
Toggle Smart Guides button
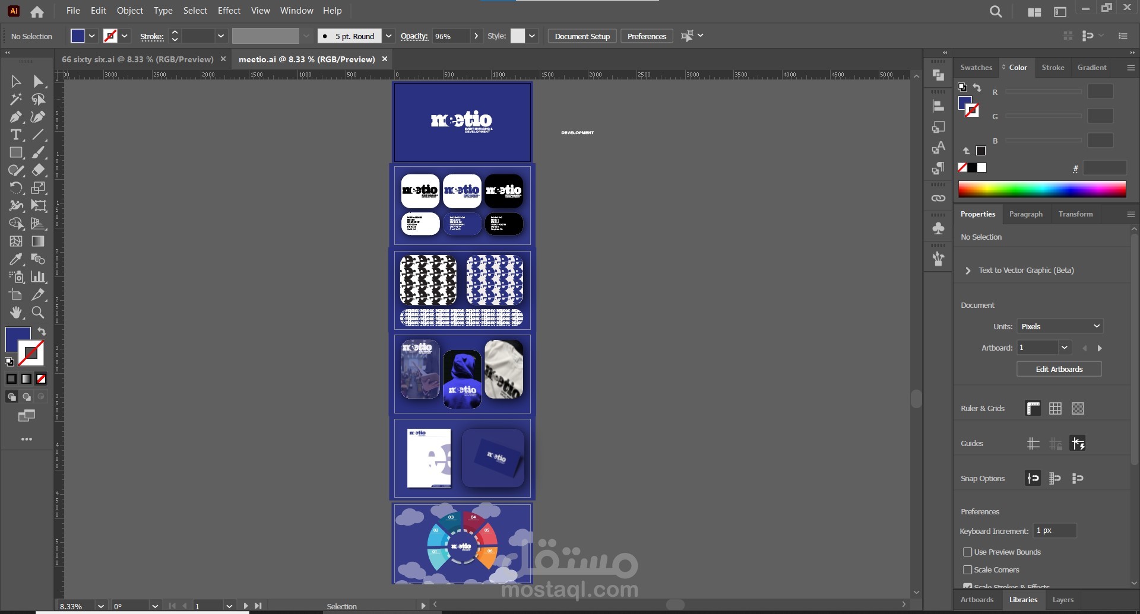[1078, 443]
